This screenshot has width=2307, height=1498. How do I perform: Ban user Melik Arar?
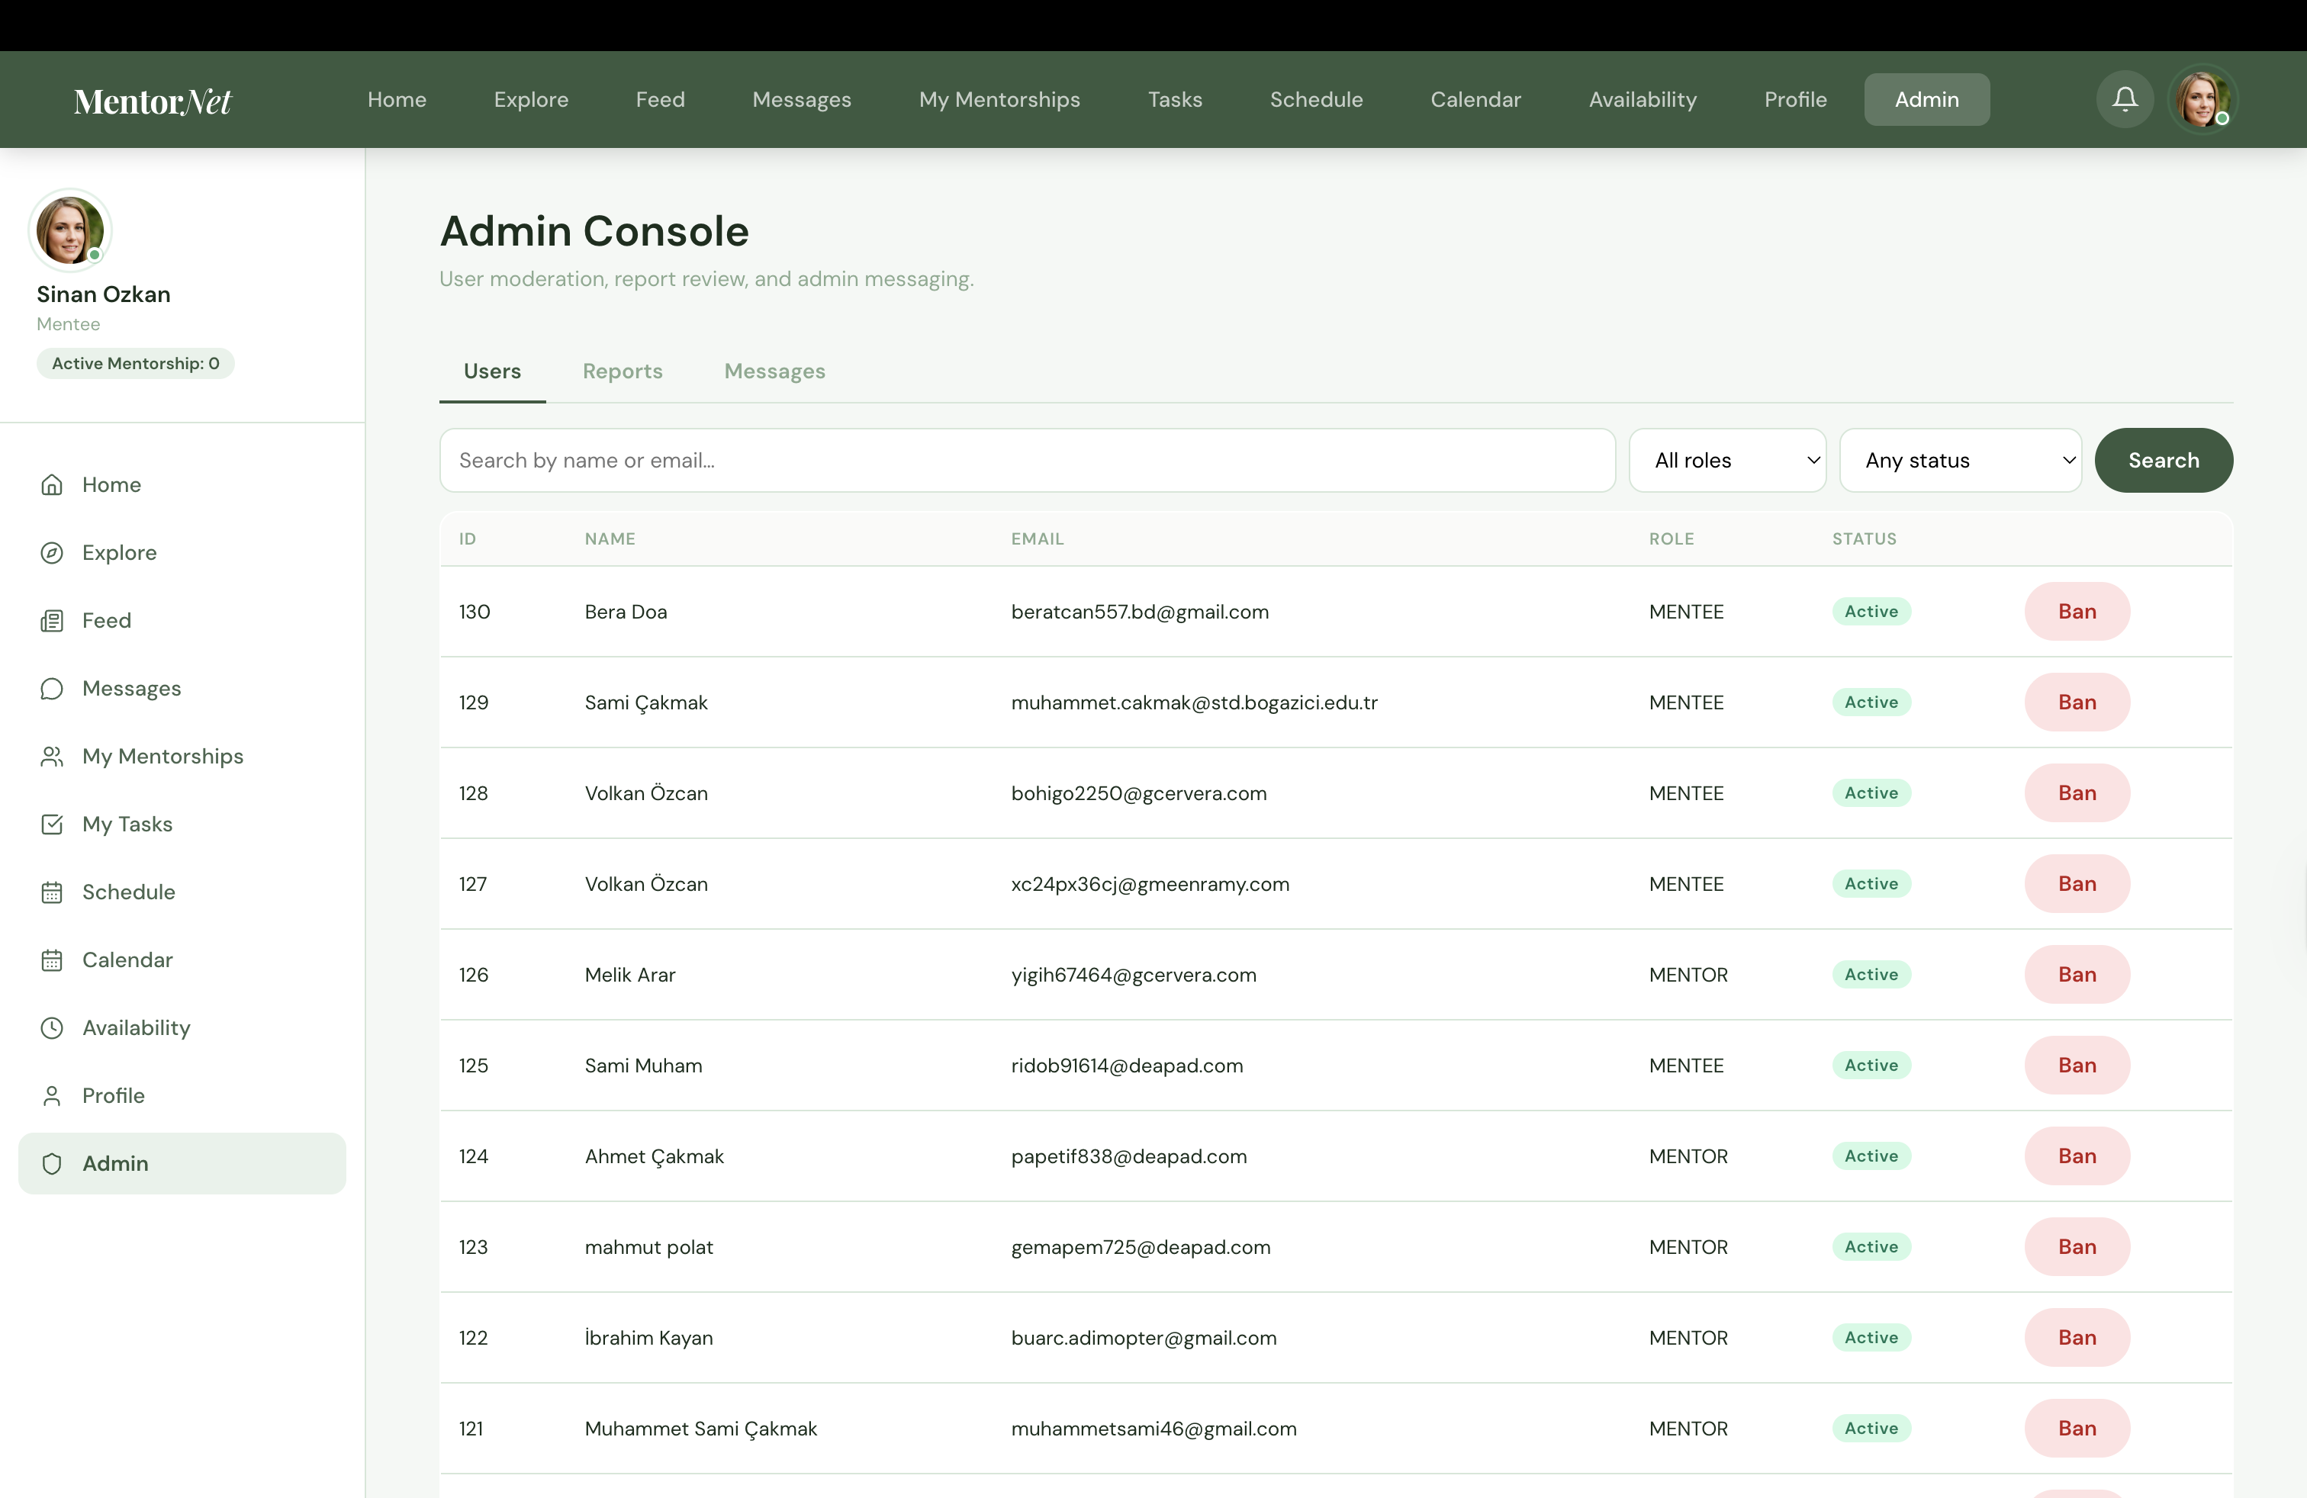(x=2077, y=975)
